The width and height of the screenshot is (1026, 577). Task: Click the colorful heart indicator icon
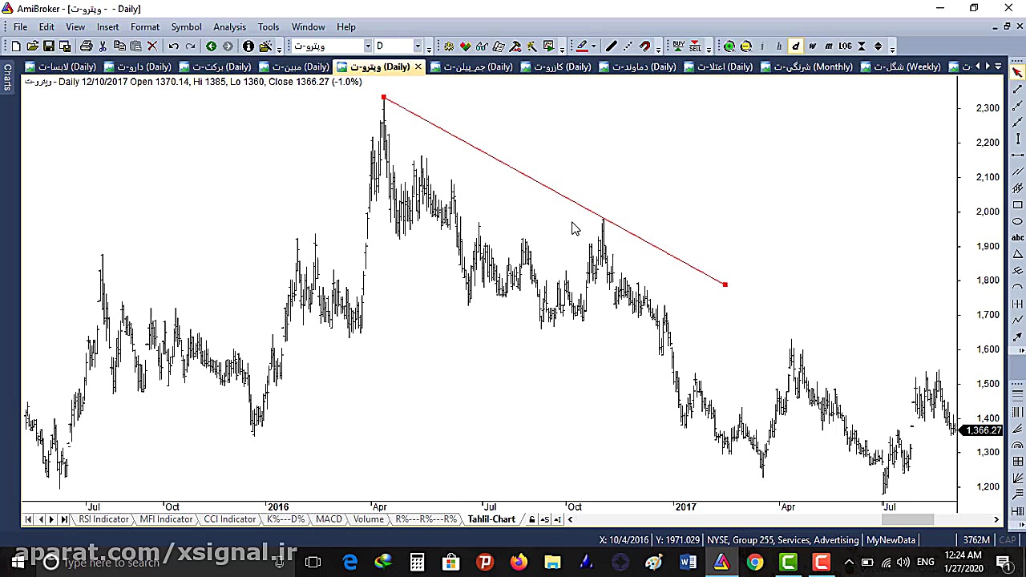[465, 46]
